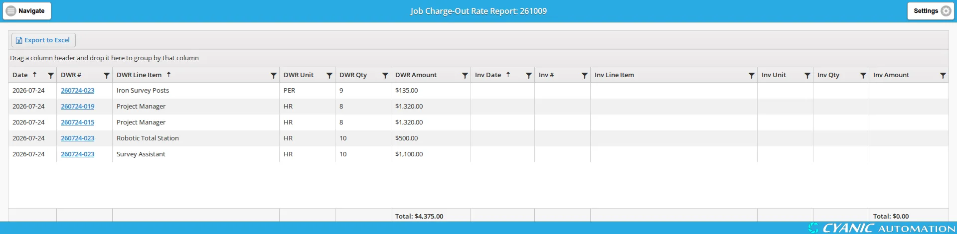Click the report title Job Charge-Out Rate Report

[478, 11]
